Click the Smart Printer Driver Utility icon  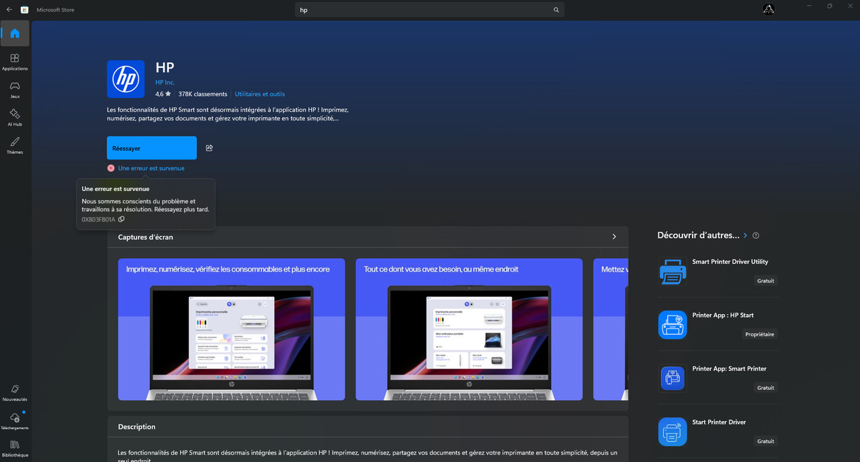tap(673, 272)
